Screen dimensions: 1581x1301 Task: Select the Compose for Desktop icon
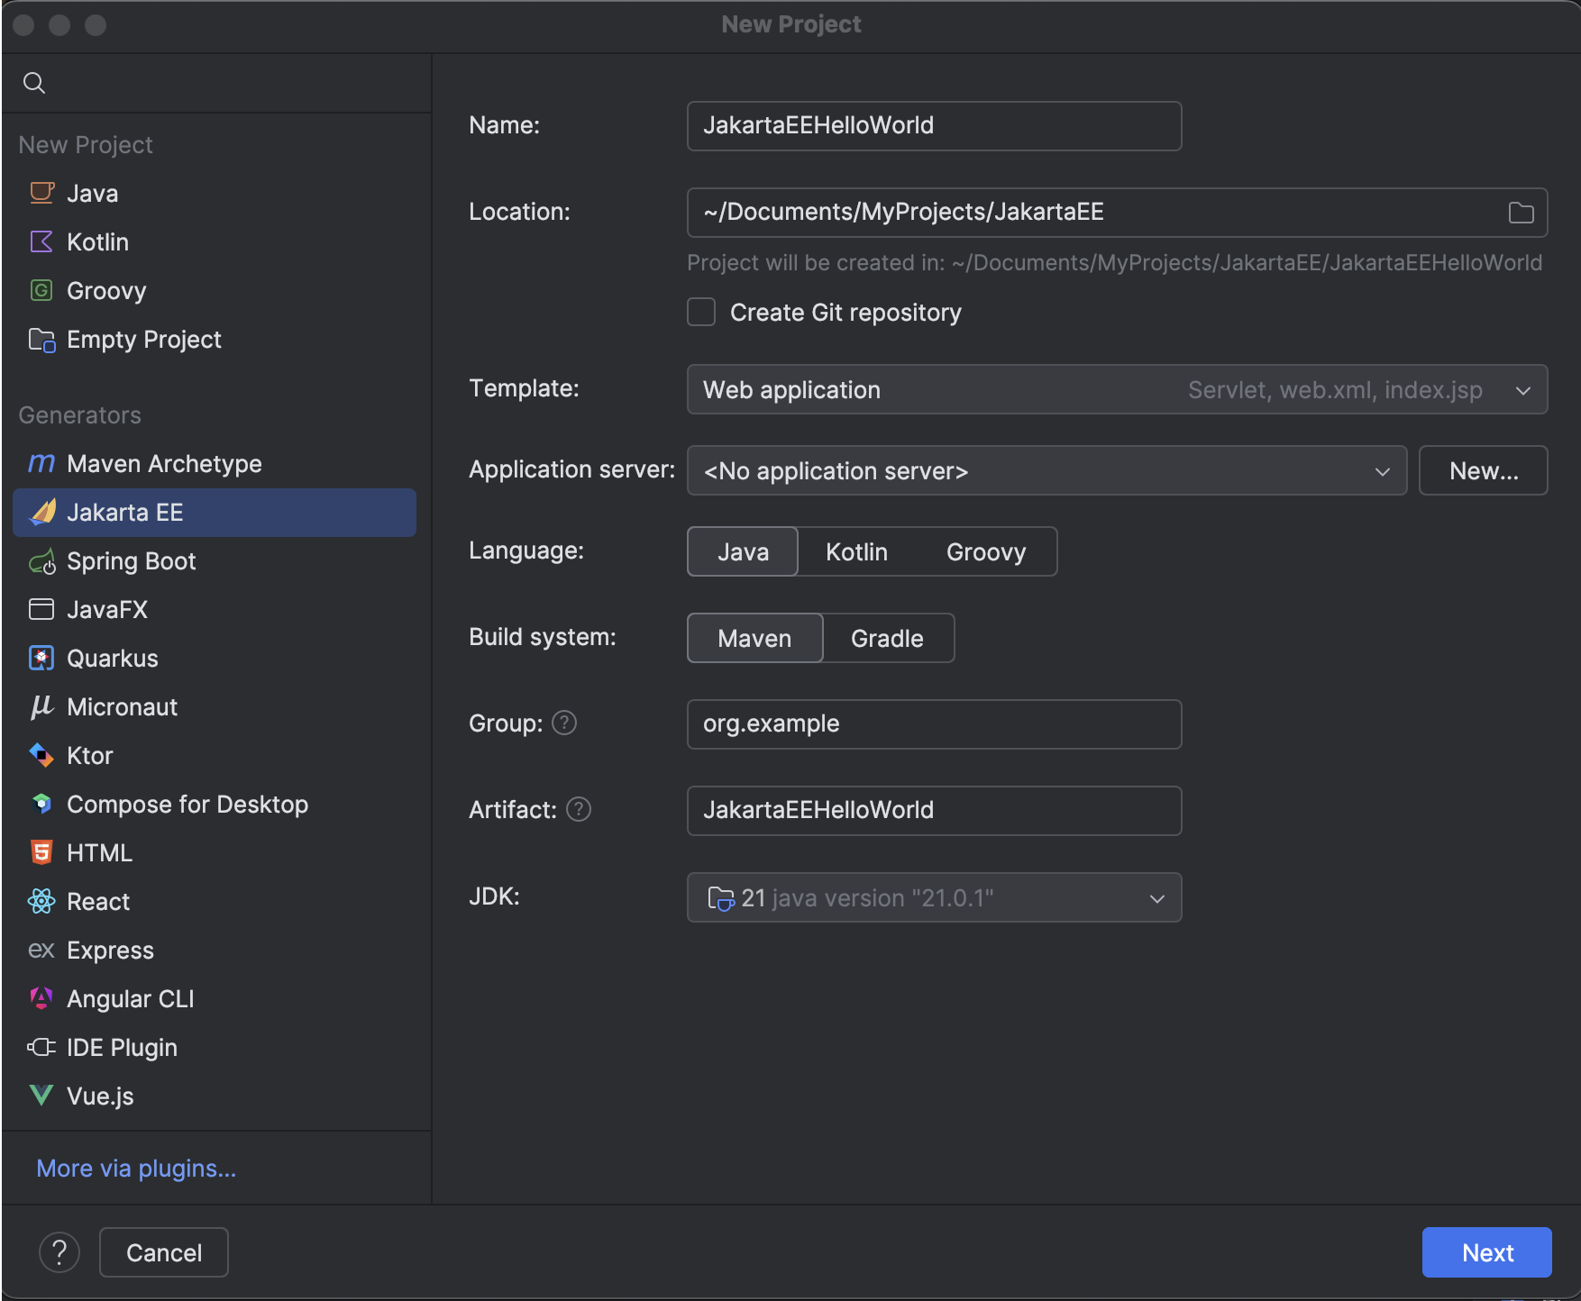41,804
